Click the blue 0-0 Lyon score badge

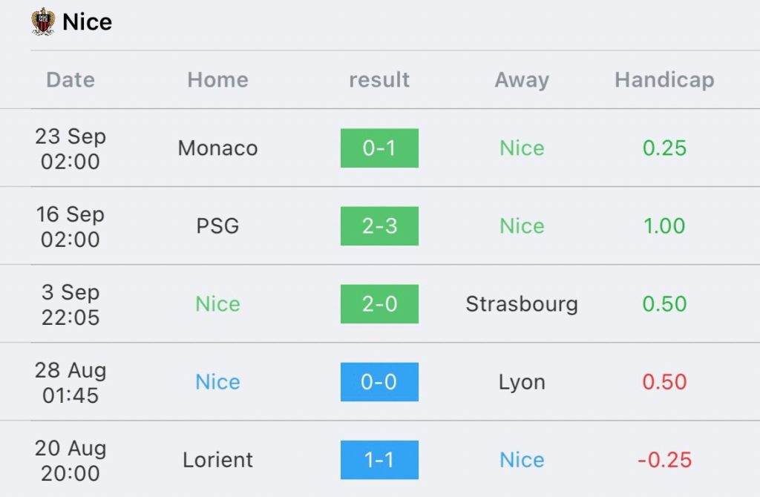click(x=379, y=382)
